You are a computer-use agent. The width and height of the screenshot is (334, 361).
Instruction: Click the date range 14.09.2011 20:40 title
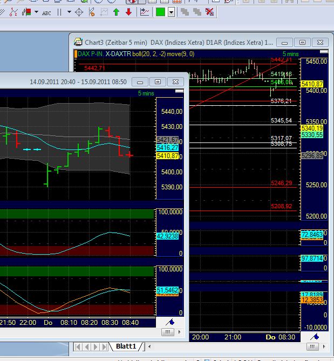78,81
